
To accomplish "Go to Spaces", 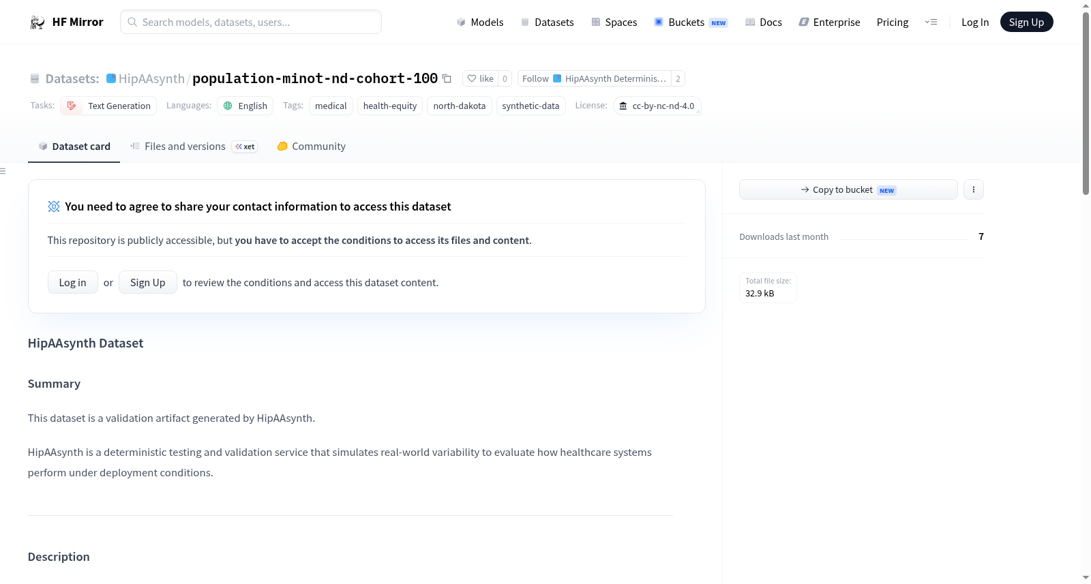I will pos(614,22).
